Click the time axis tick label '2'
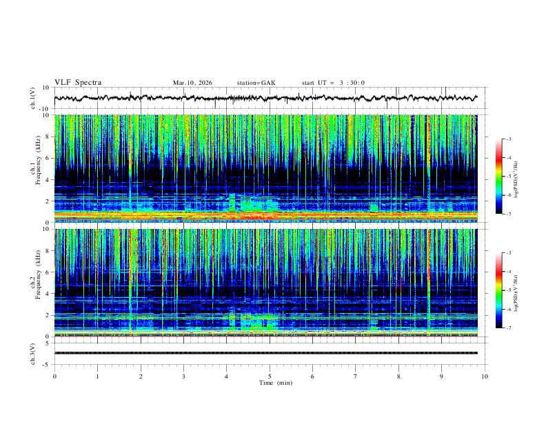The width and height of the screenshot is (546, 422). [141, 376]
